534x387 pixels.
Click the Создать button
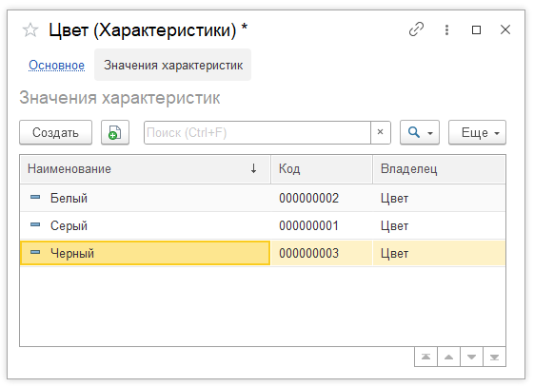[x=55, y=132]
